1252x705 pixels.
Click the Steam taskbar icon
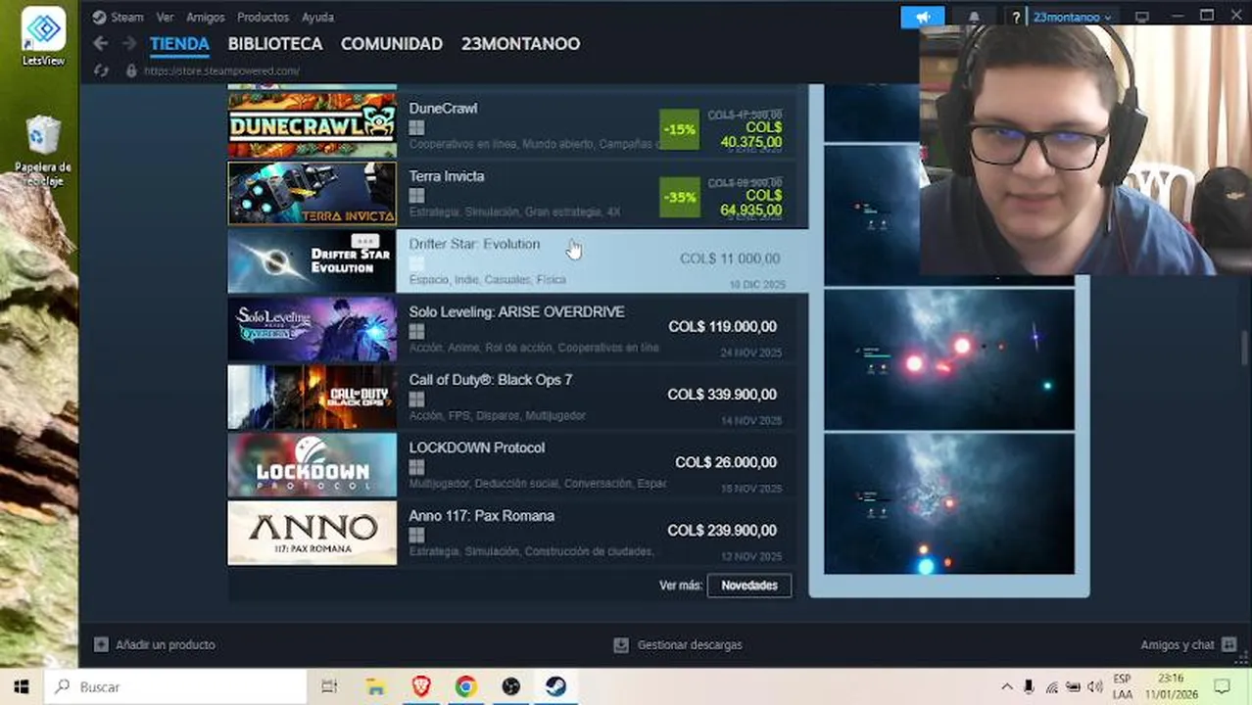tap(556, 687)
